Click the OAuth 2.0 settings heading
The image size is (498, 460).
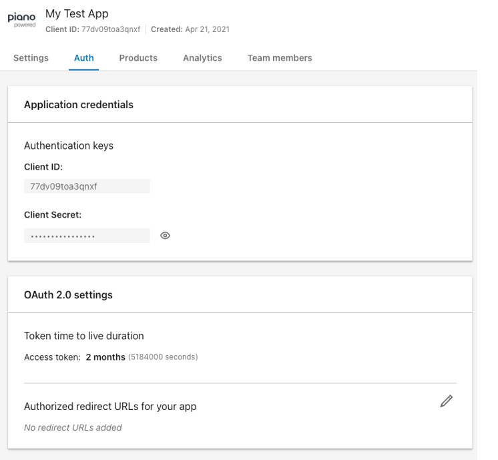click(68, 295)
